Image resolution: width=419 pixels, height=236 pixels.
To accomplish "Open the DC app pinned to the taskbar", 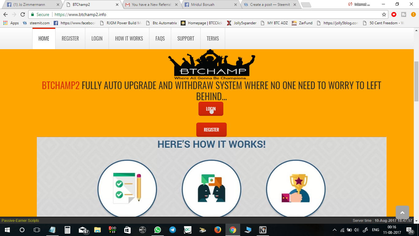I will (187, 230).
